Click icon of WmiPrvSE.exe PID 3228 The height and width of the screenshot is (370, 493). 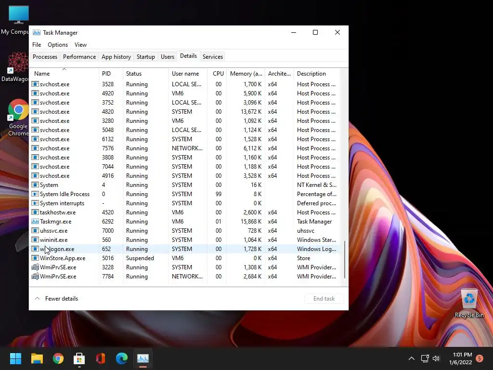click(x=35, y=267)
